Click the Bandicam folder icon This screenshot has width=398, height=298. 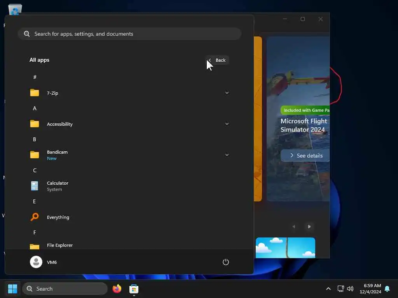point(35,155)
